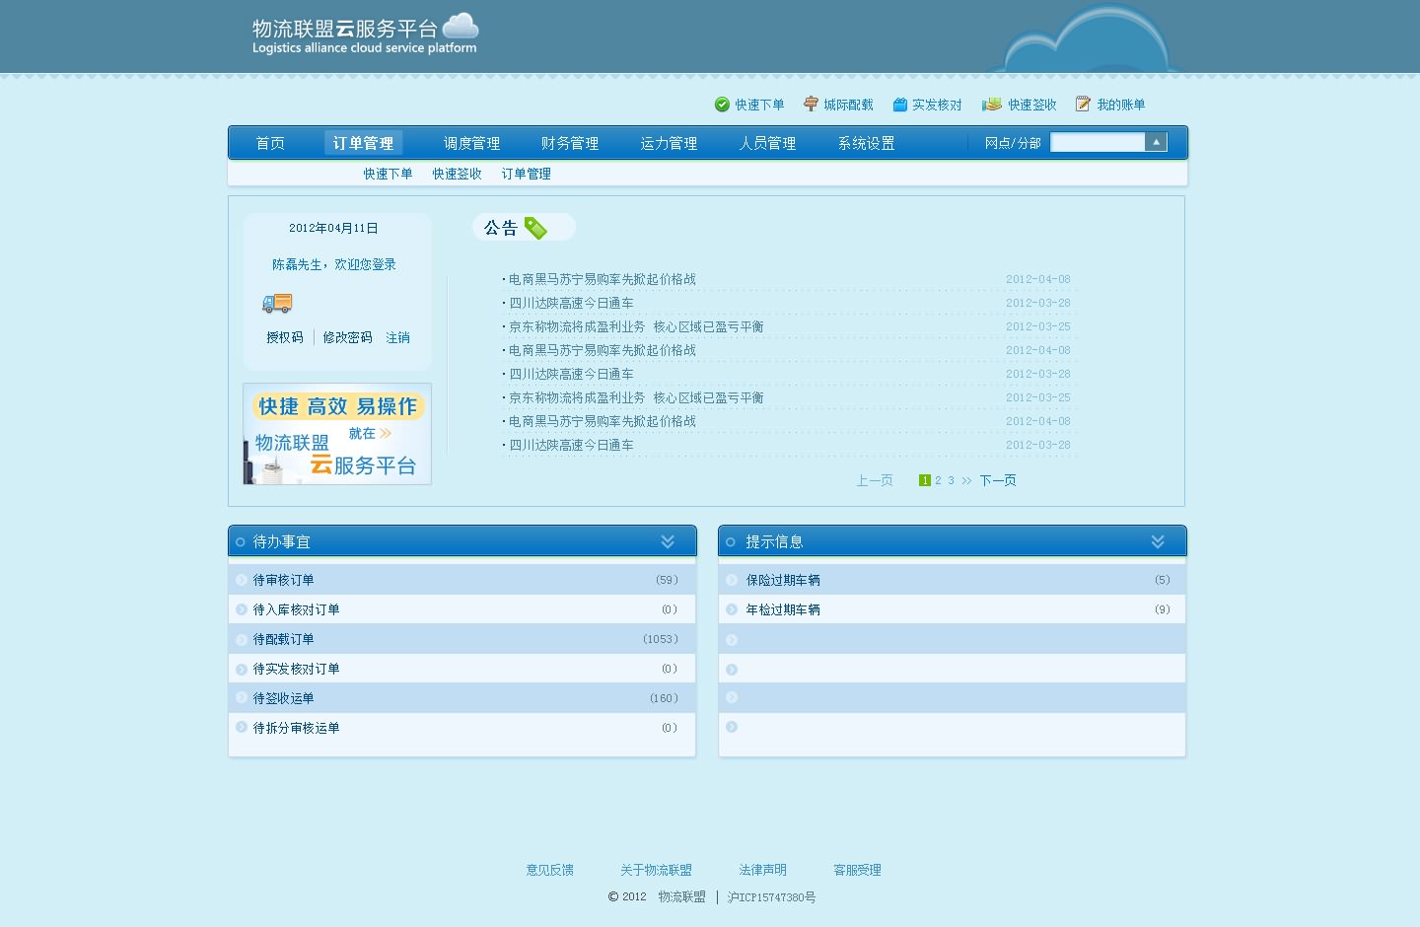
Task: Click the 网点/分部 input field
Action: point(1098,142)
